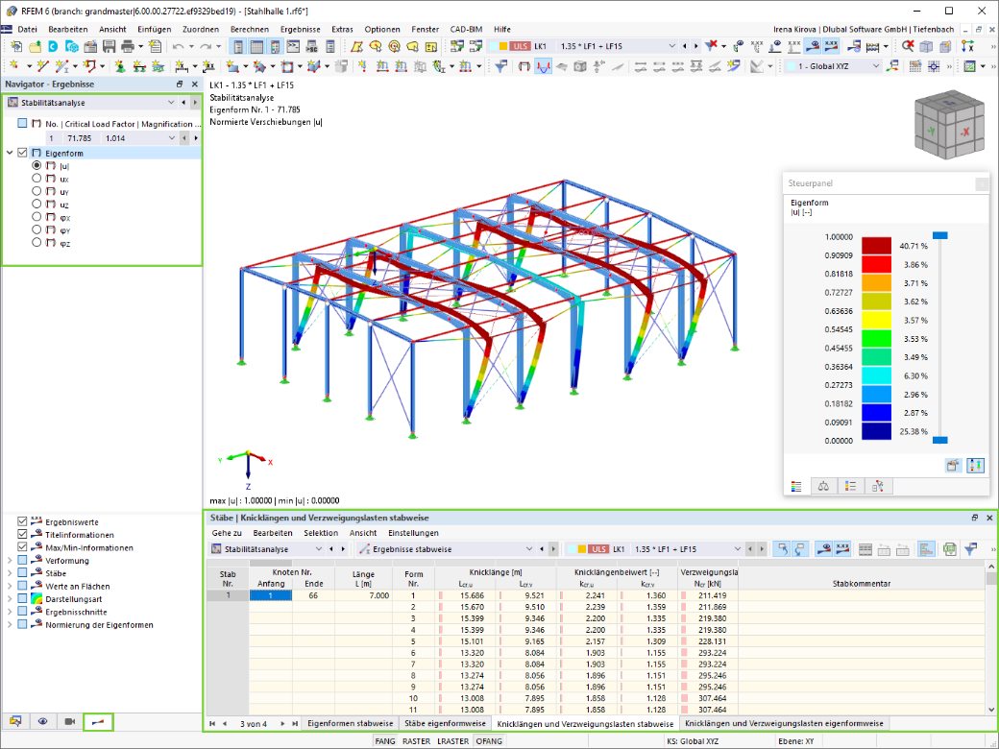The width and height of the screenshot is (999, 749).
Task: Click the print icon in the toolbar
Action: pyautogui.click(x=128, y=46)
